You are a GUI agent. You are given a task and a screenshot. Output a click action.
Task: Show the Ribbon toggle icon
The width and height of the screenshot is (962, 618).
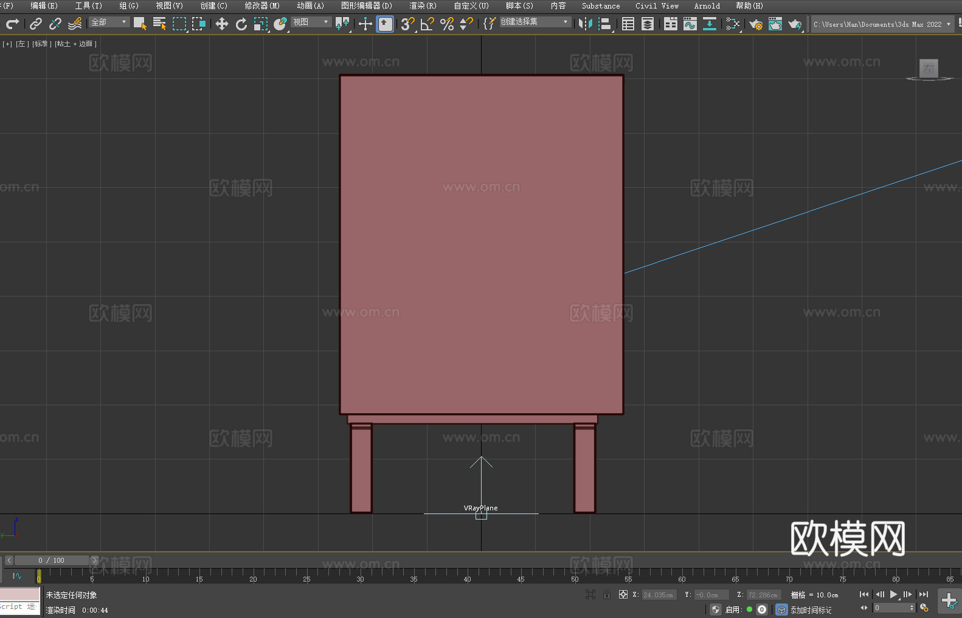coord(671,24)
